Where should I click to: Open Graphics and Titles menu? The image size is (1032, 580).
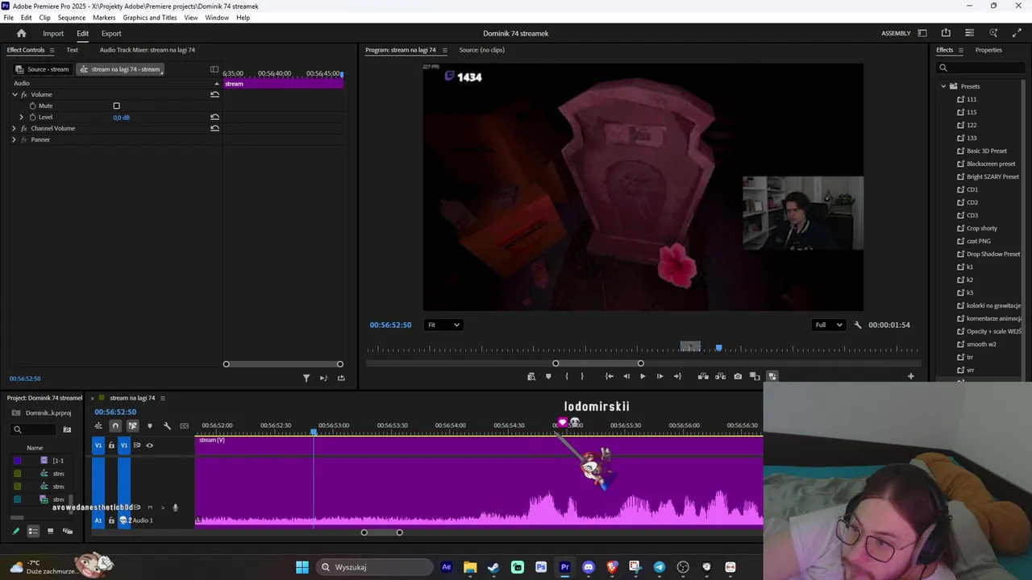150,18
